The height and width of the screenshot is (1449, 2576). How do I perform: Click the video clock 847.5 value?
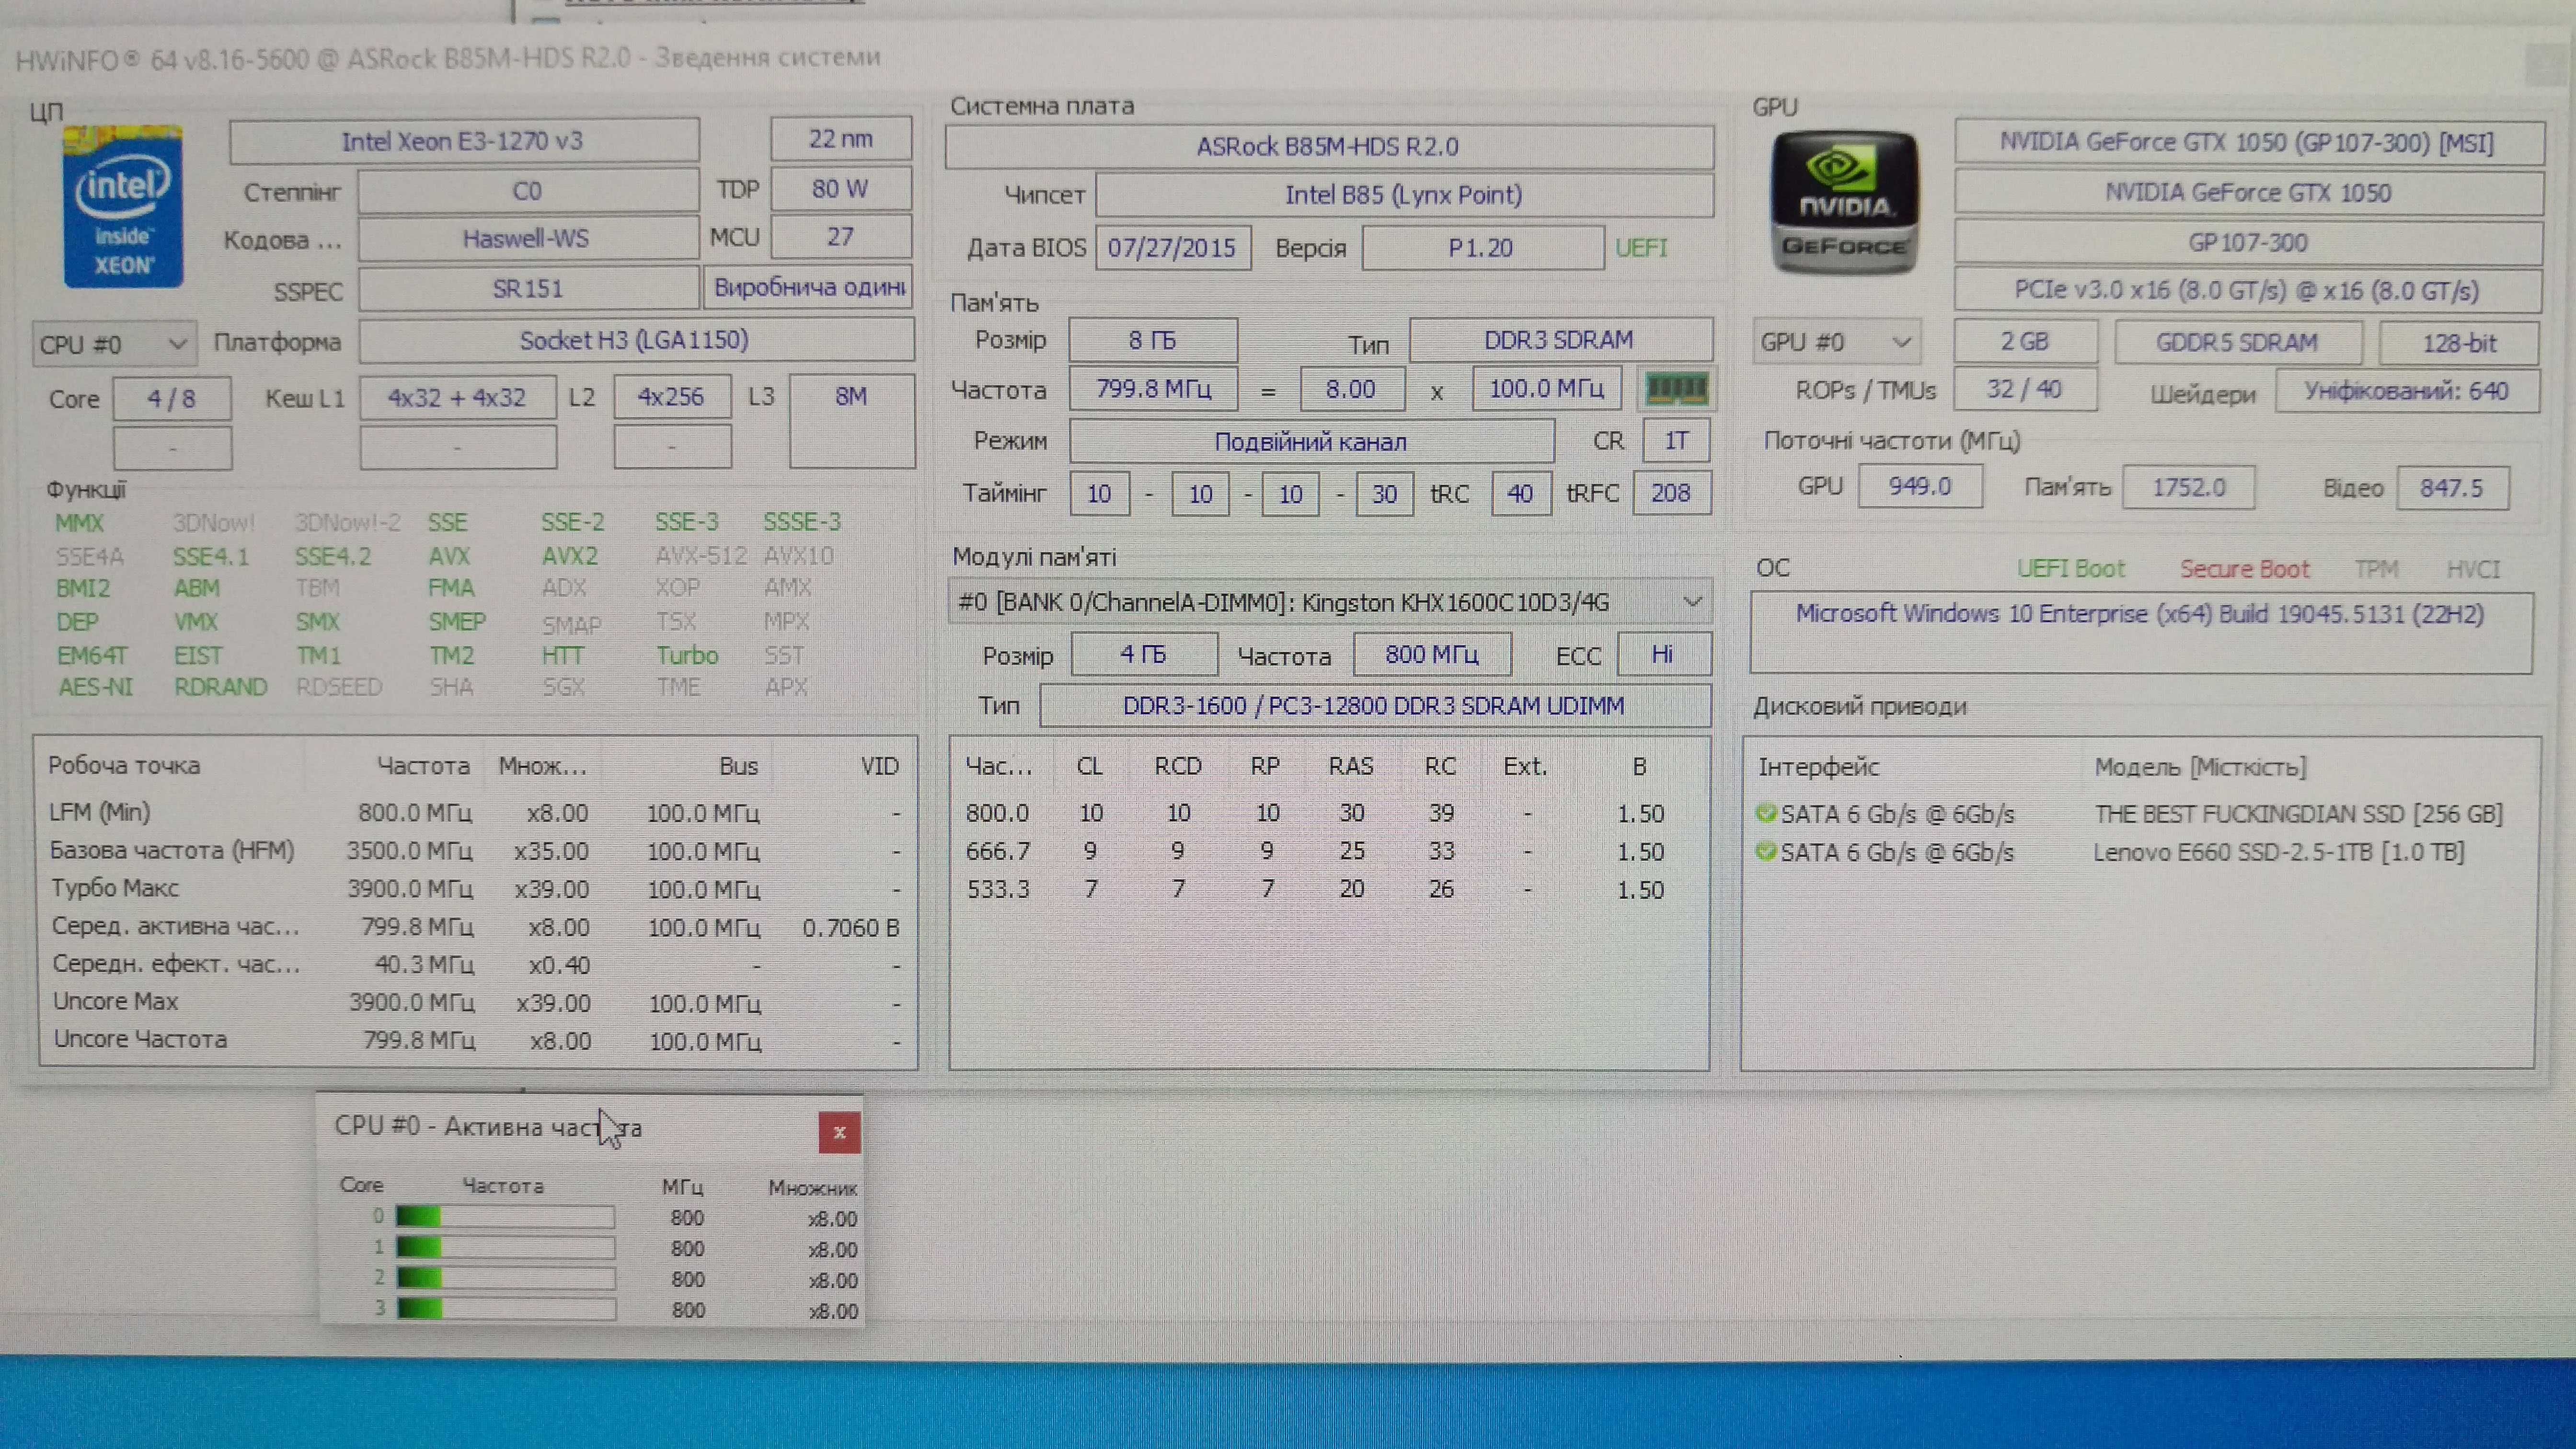[x=2452, y=488]
